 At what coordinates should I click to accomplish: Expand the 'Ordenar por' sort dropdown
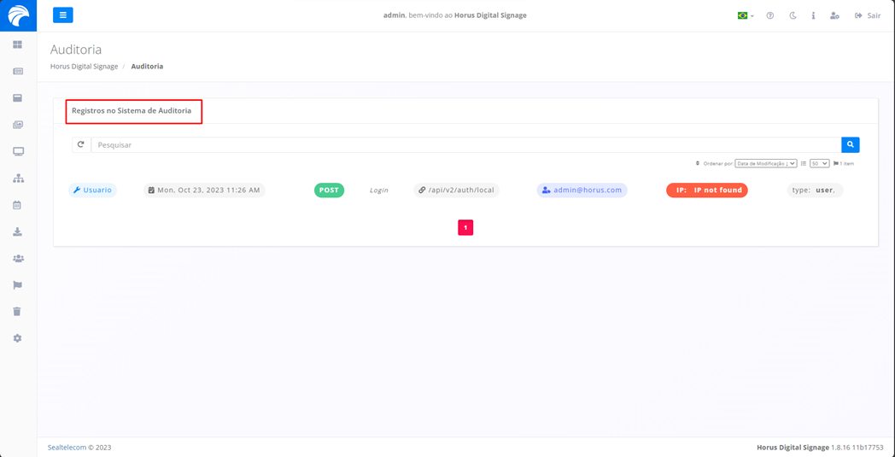765,163
